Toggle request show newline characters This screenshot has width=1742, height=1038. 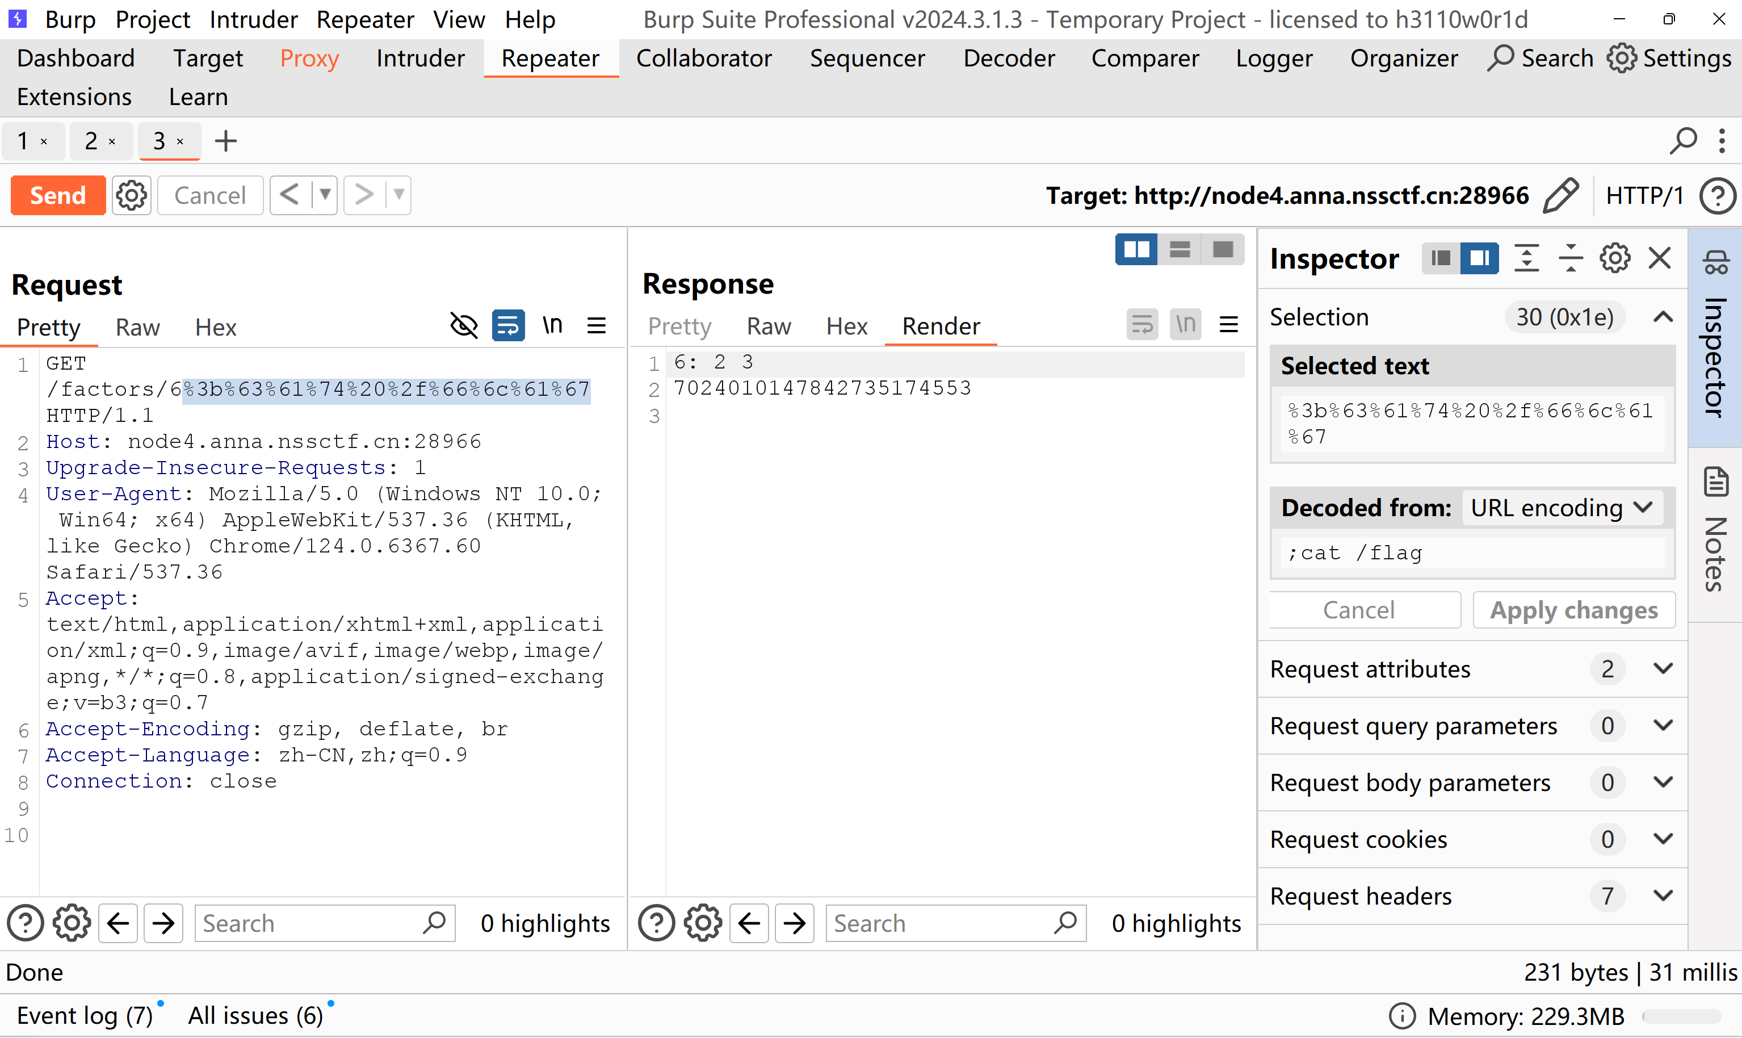[552, 325]
